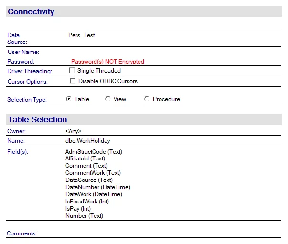Viewport: 288px width, 244px height.
Task: Check the Disable ODBC Cursors option
Action: tap(73, 81)
